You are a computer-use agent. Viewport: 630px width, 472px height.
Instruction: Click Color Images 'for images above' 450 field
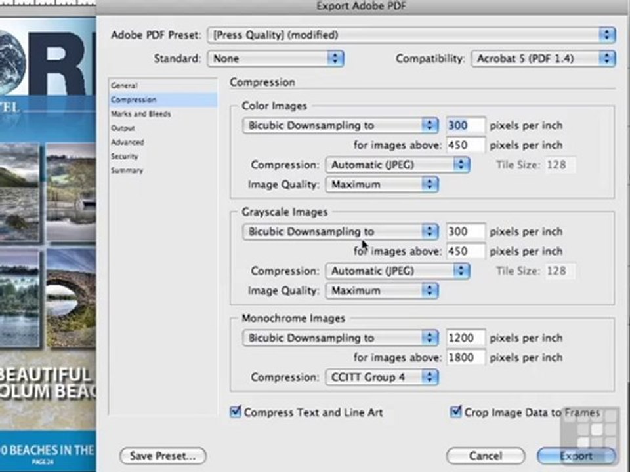[x=465, y=145]
